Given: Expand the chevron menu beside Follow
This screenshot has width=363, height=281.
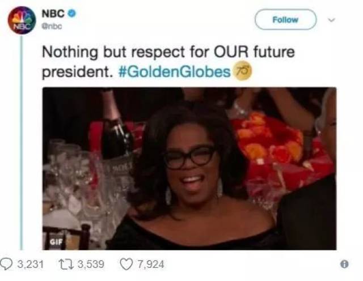Looking at the screenshot, I should (x=331, y=20).
